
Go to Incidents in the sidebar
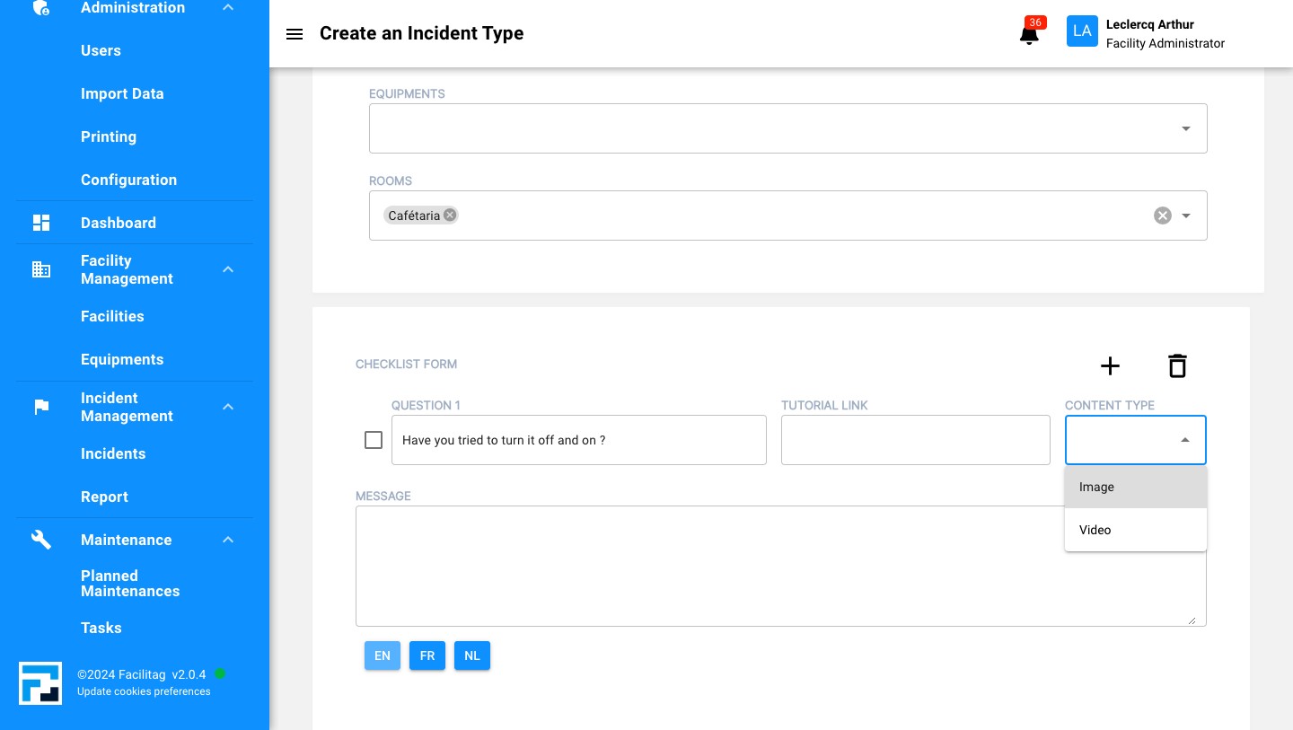pos(113,453)
